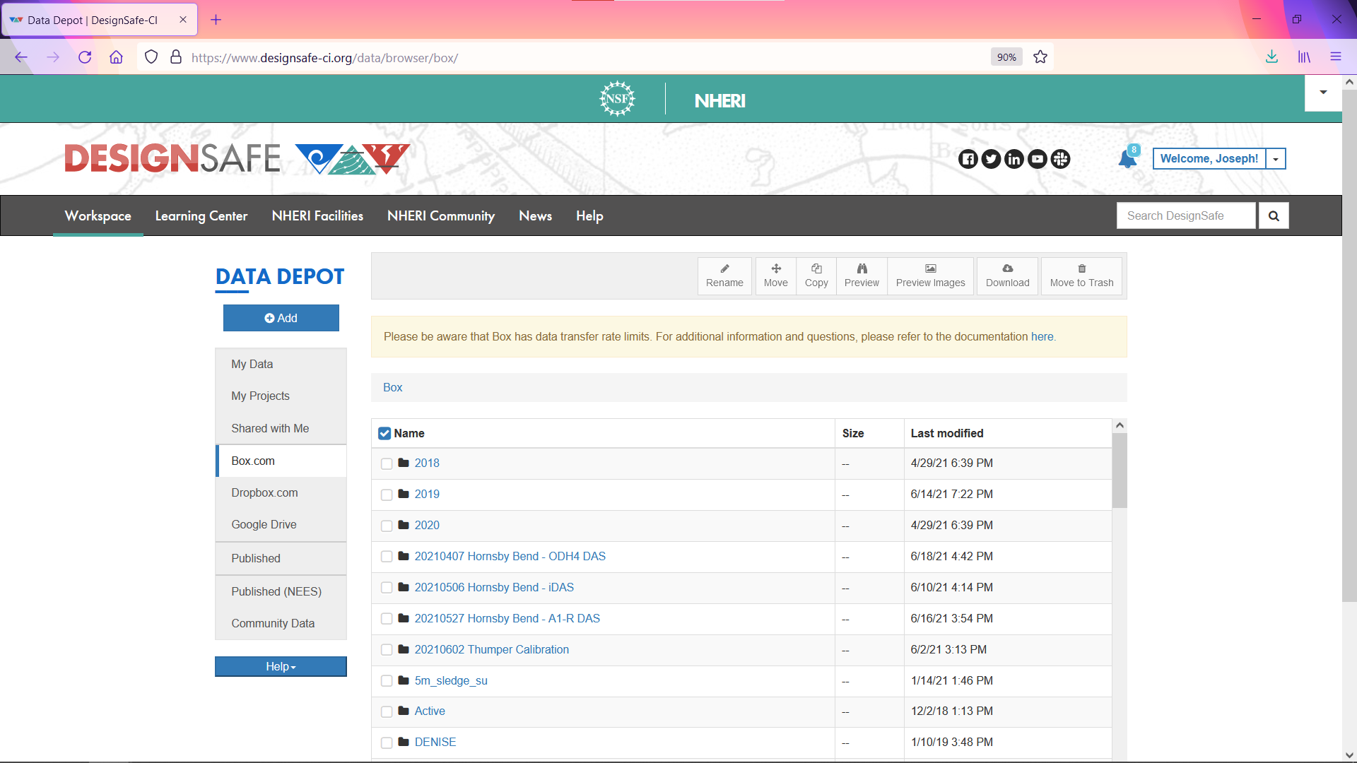
Task: Open the 20210506 Hornsby Bend - iDAS folder
Action: pos(494,587)
